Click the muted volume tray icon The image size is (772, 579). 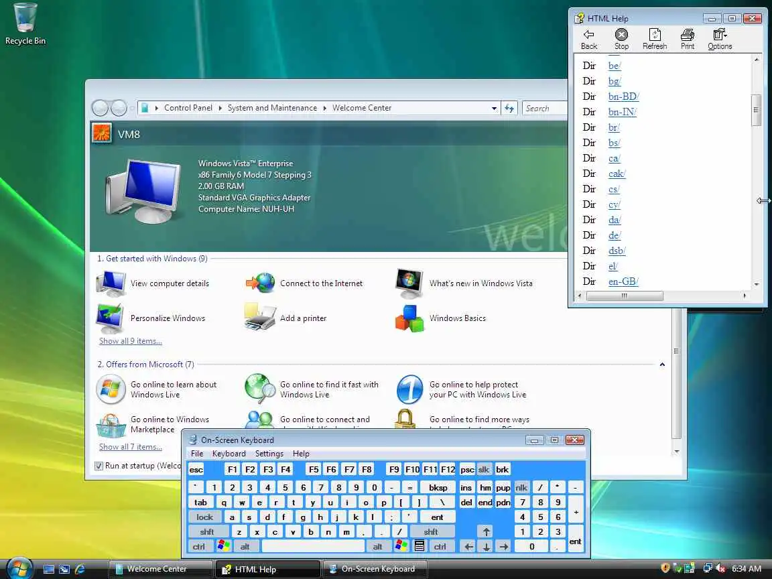click(721, 568)
